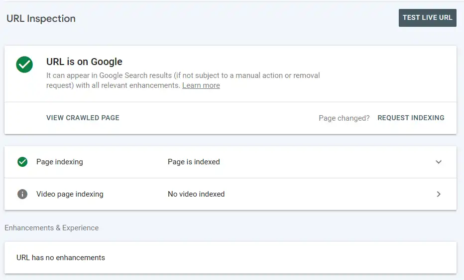Click the TEST LIVE URL button
The image size is (464, 280).
pyautogui.click(x=427, y=18)
